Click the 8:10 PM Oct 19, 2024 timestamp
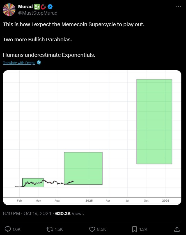 (27, 213)
